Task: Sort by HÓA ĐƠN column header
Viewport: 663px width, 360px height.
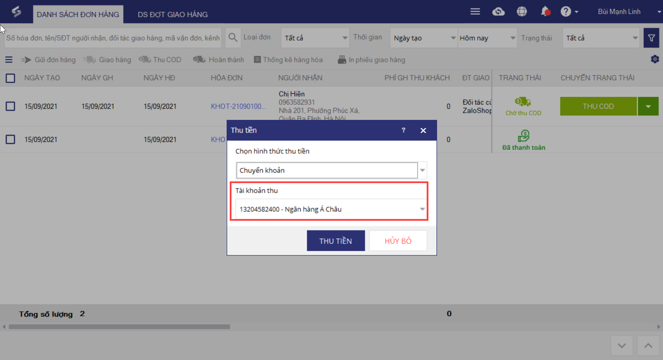Action: pyautogui.click(x=227, y=78)
